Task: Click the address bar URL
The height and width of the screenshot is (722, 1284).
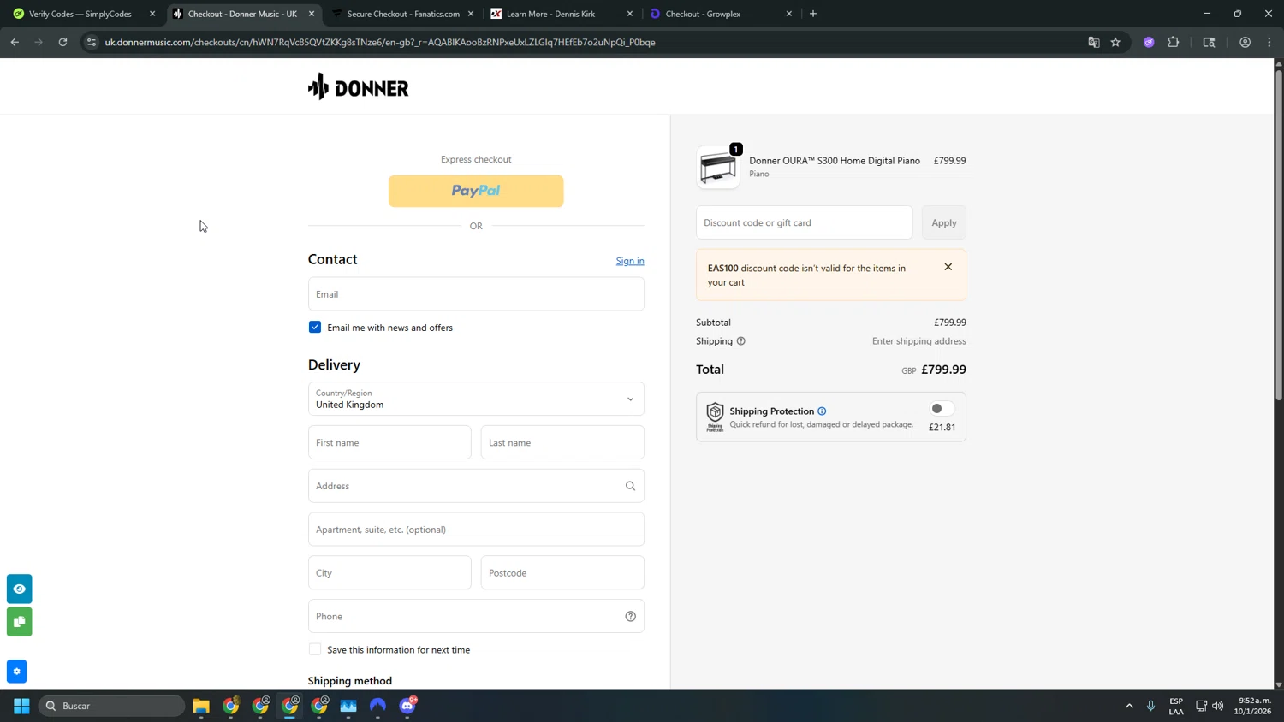Action: point(380,42)
